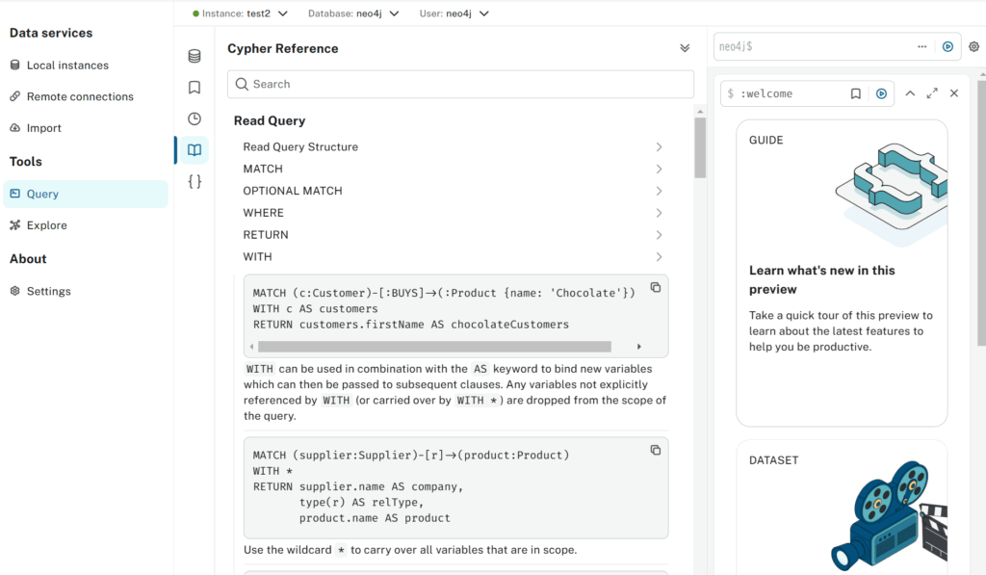Open the Explore tool
Screen dimensions: 986x575
pos(86,225)
